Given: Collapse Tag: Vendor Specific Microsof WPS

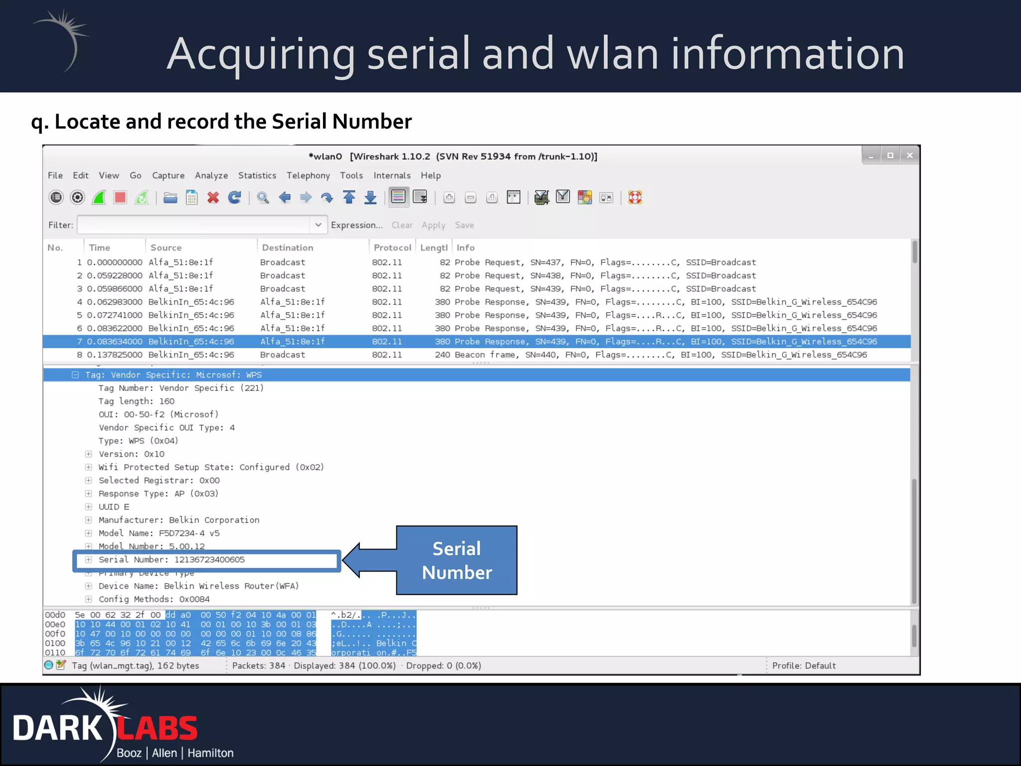Looking at the screenshot, I should click(75, 375).
